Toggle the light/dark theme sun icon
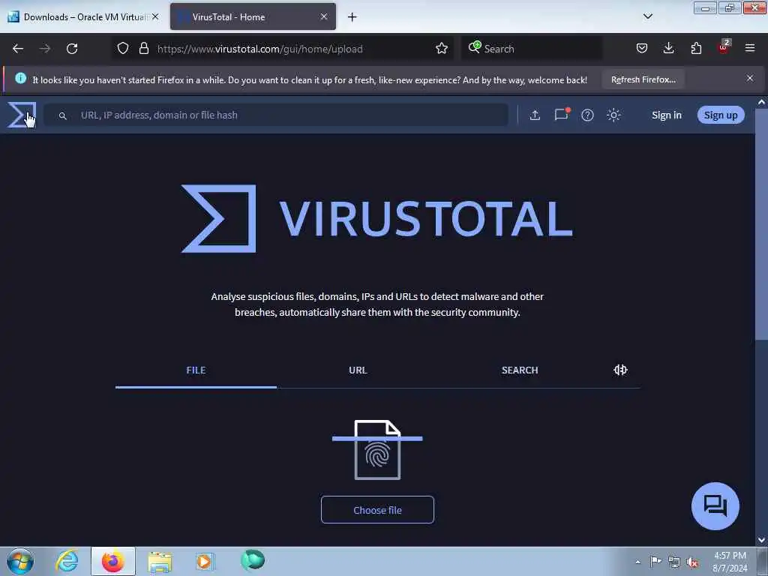 tap(613, 115)
